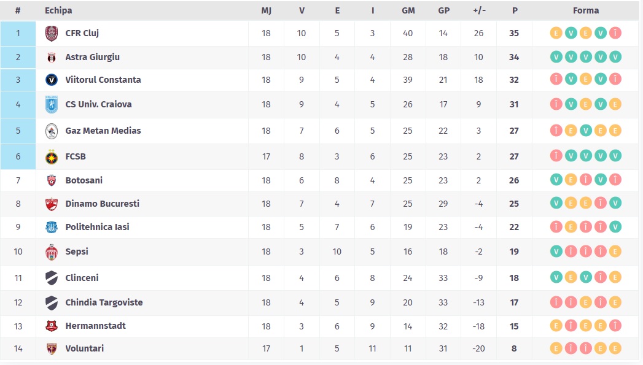Image resolution: width=643 pixels, height=365 pixels.
Task: Click Astra Giurgiu's last green V form badge
Action: tap(615, 57)
